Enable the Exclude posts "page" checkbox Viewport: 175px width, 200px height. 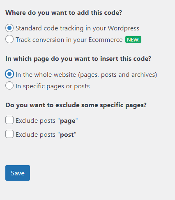tap(9, 120)
